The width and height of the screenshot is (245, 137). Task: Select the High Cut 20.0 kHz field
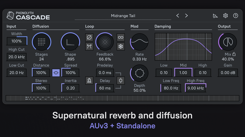17,57
